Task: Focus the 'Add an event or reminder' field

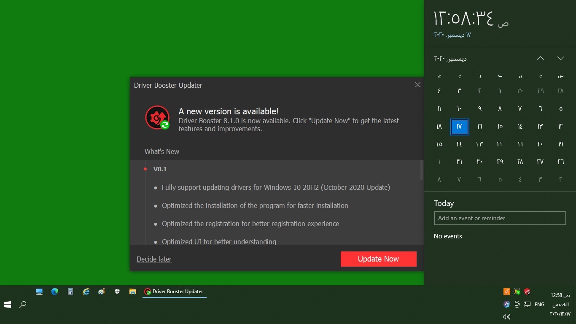Action: pos(500,218)
